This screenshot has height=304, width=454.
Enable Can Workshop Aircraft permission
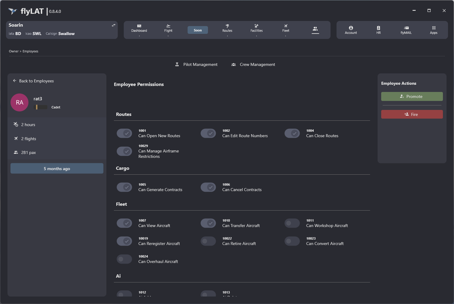292,223
